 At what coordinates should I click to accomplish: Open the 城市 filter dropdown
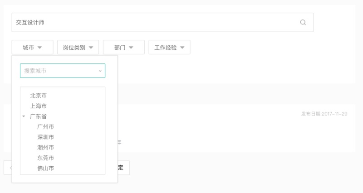point(32,47)
